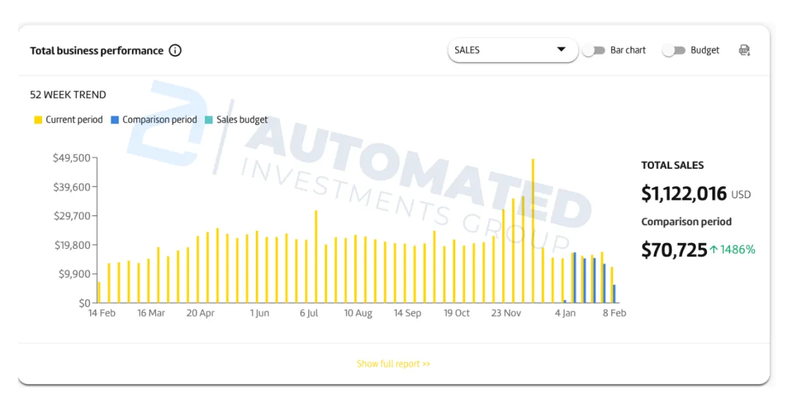787x403 pixels.
Task: Click the green percentage increase arrow
Action: [x=714, y=249]
